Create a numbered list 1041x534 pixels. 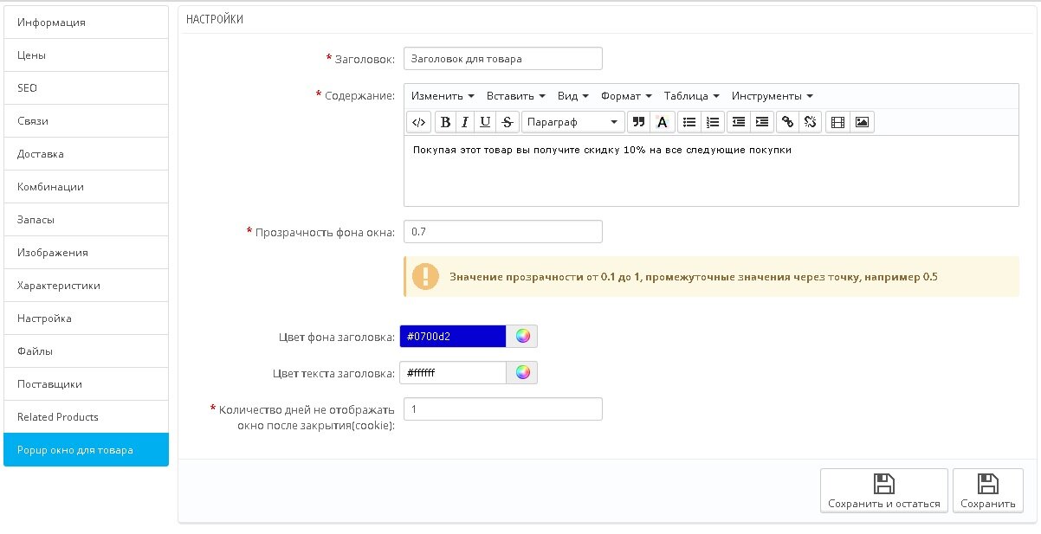(713, 122)
